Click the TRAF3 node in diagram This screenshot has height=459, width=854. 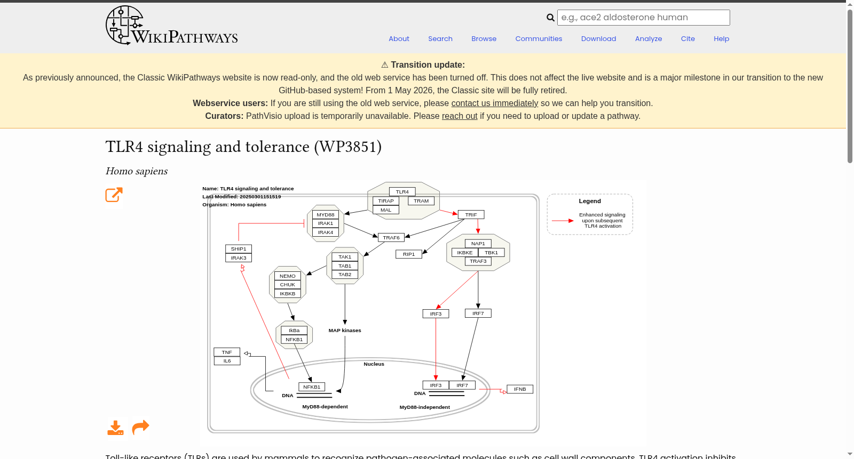point(478,261)
